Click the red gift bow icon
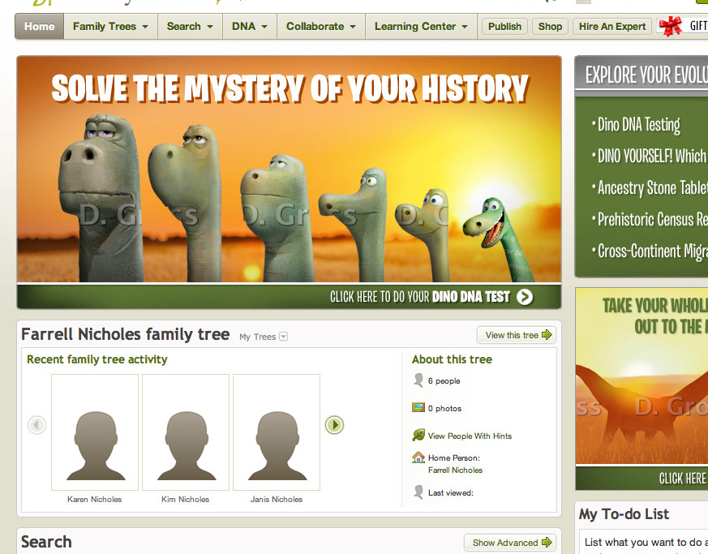The height and width of the screenshot is (554, 708). pyautogui.click(x=671, y=26)
